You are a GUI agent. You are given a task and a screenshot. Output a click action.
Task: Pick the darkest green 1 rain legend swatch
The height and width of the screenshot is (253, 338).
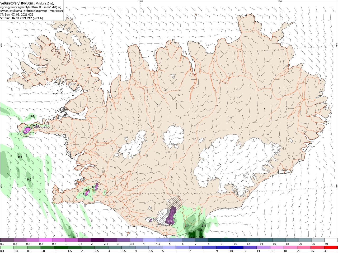tap(61, 247)
